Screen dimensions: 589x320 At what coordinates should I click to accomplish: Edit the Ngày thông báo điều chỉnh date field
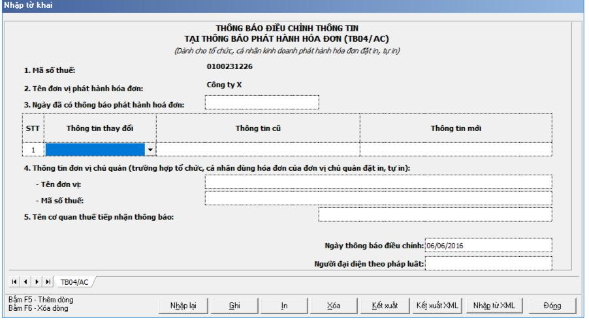click(x=488, y=245)
